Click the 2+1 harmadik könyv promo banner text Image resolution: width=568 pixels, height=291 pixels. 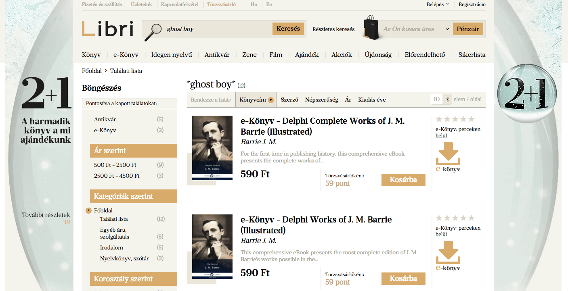point(46,130)
